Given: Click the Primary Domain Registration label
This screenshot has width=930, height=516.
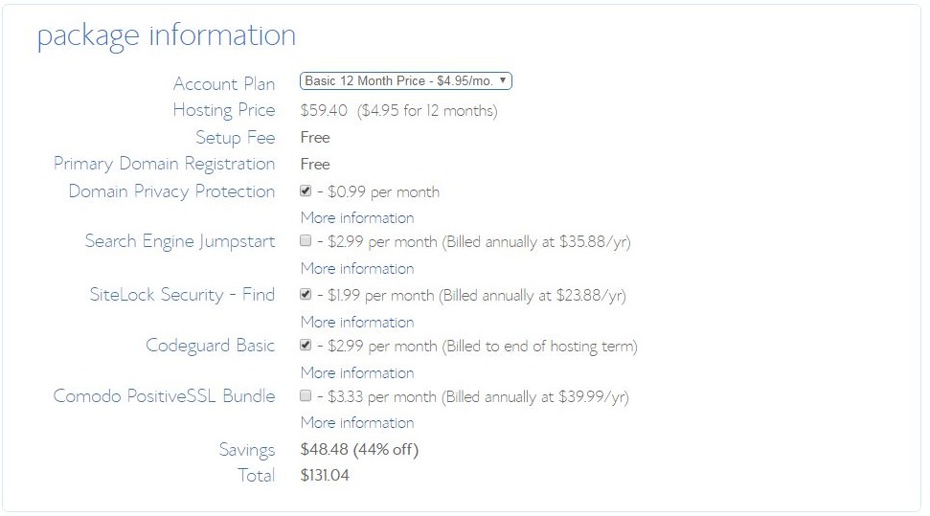Looking at the screenshot, I should point(164,164).
